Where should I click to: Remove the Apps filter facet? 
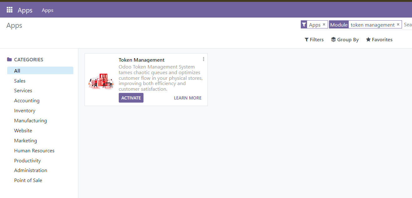pyautogui.click(x=324, y=24)
